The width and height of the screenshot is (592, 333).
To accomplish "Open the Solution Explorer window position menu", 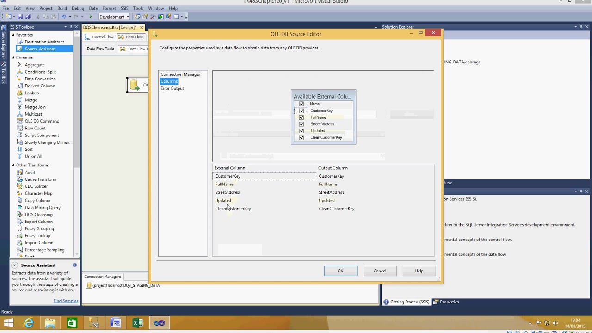I will [576, 27].
